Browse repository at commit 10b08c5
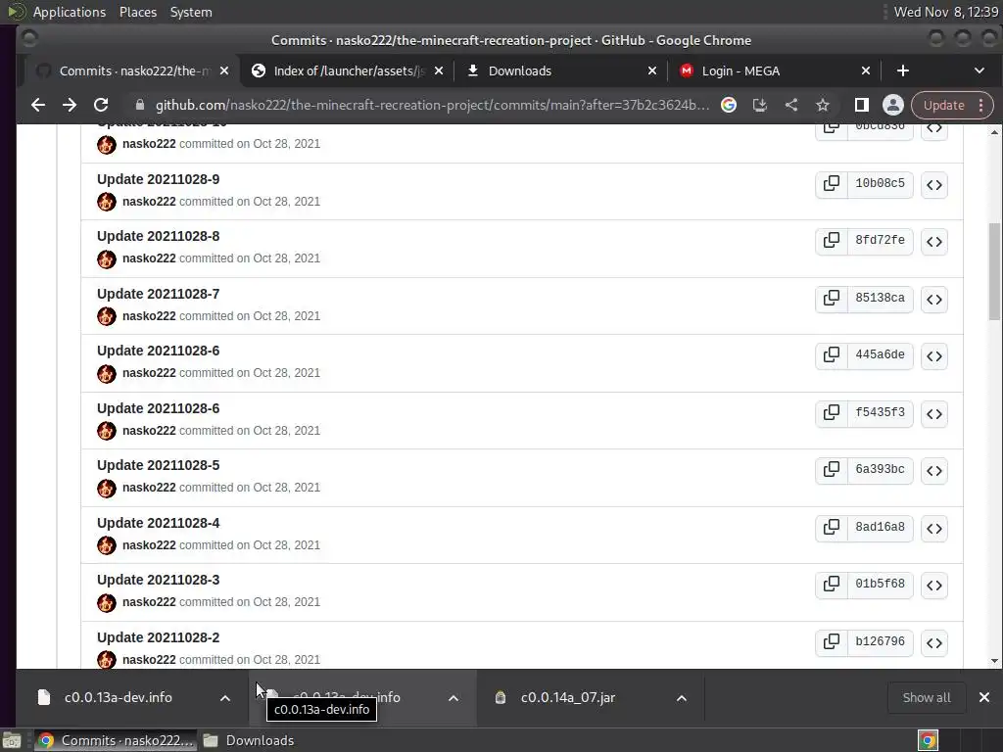The height and width of the screenshot is (752, 1003). click(x=933, y=185)
